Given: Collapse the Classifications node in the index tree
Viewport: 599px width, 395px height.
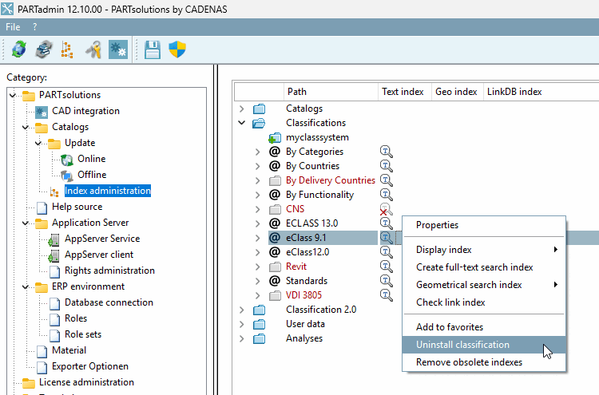Looking at the screenshot, I should 242,123.
